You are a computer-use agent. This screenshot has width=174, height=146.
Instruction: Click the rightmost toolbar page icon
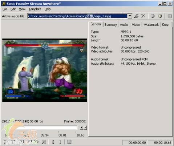169,16
